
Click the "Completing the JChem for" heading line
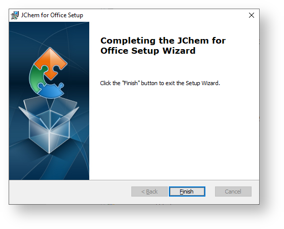point(163,41)
